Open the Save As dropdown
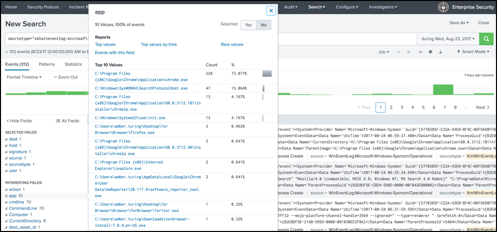 click(459, 23)
